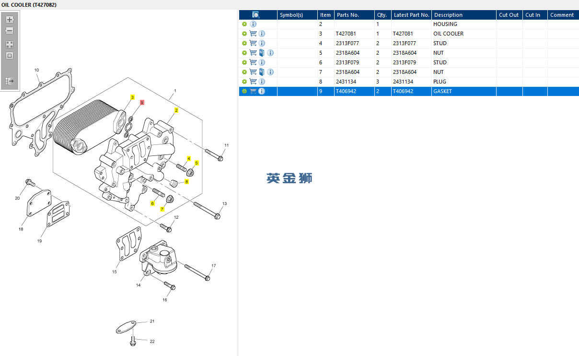579x356 pixels.
Task: Zoom out of the parts diagram
Action: [x=10, y=31]
